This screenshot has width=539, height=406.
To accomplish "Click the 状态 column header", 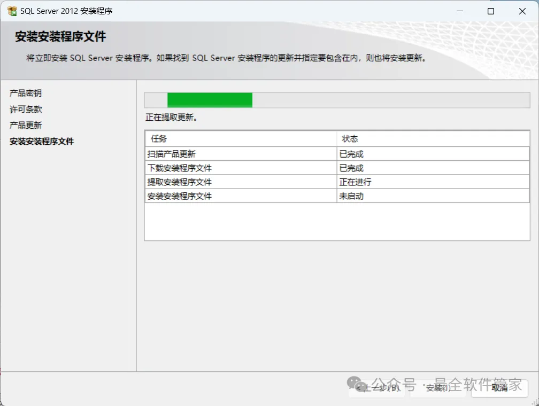I will [433, 139].
